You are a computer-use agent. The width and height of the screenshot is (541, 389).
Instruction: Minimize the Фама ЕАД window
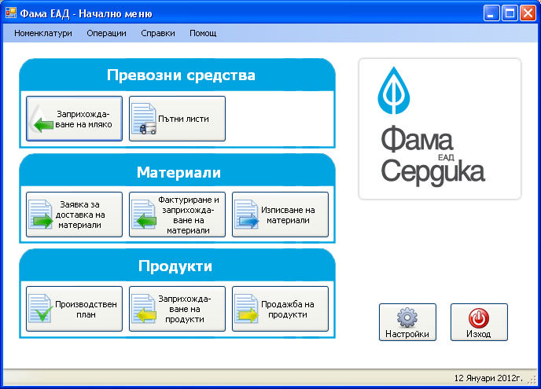pyautogui.click(x=491, y=13)
